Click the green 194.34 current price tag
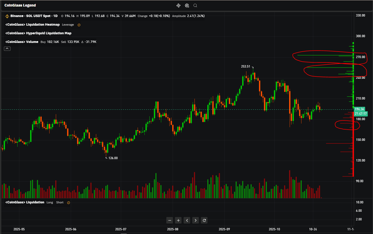 (359, 109)
